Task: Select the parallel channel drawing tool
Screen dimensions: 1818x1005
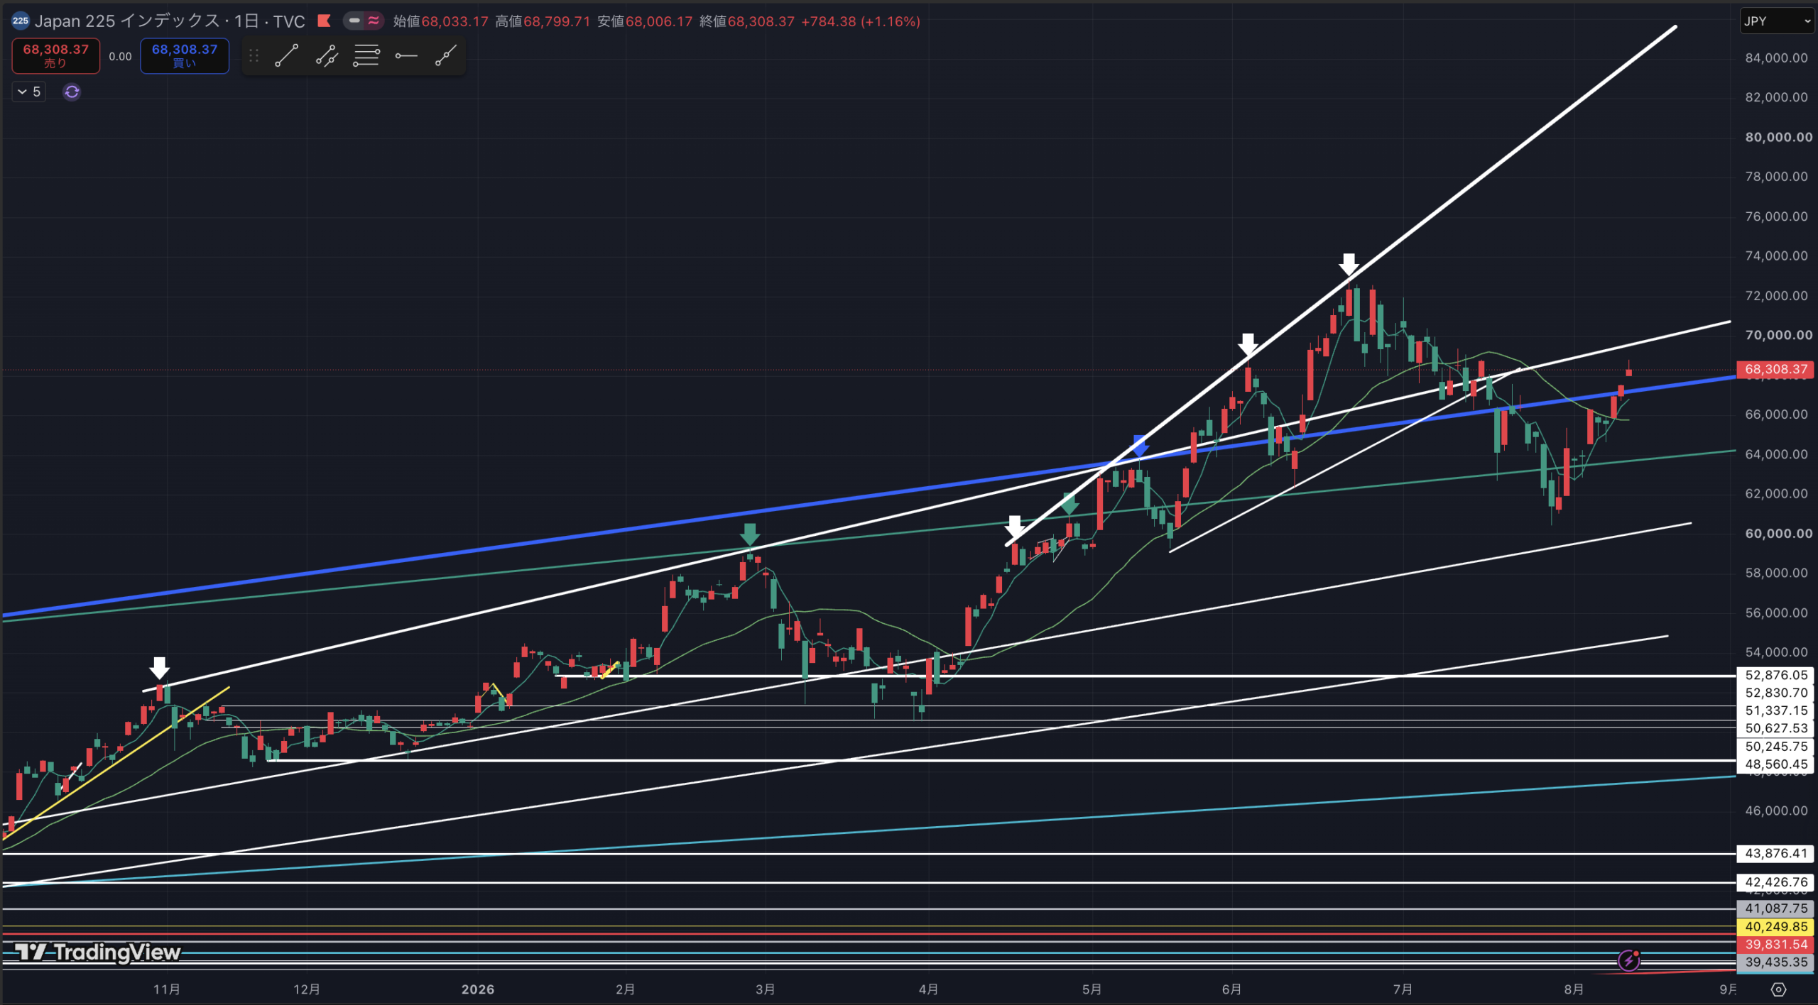Action: [x=326, y=55]
